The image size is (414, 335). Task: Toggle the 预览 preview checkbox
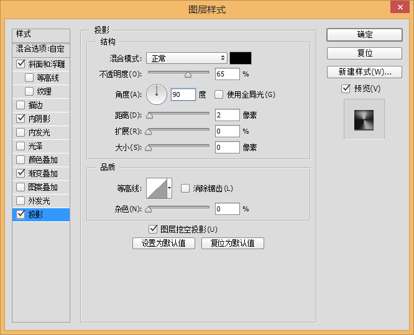point(346,88)
